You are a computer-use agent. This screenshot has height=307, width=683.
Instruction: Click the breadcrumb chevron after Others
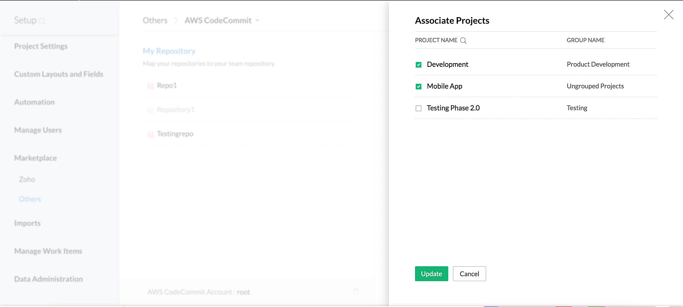point(176,20)
